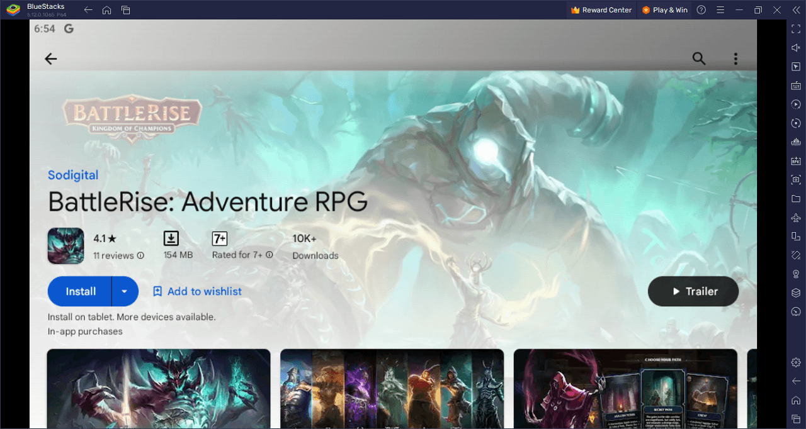Click the rotate screen icon
The height and width of the screenshot is (429, 806).
tap(796, 237)
